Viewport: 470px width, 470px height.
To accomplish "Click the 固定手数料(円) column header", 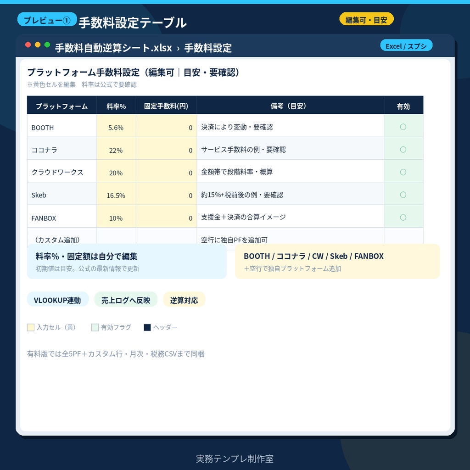I will tap(166, 106).
